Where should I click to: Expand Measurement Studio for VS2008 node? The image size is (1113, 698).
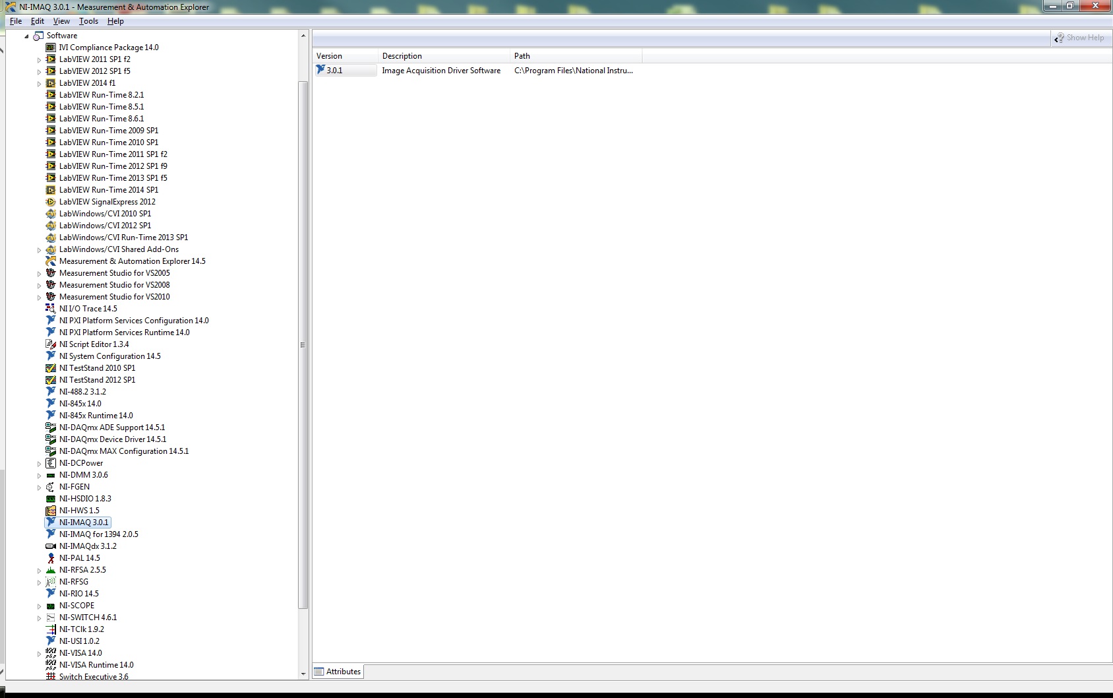click(39, 286)
